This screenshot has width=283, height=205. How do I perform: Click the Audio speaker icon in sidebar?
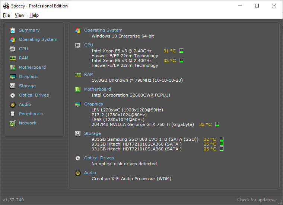click(12, 105)
